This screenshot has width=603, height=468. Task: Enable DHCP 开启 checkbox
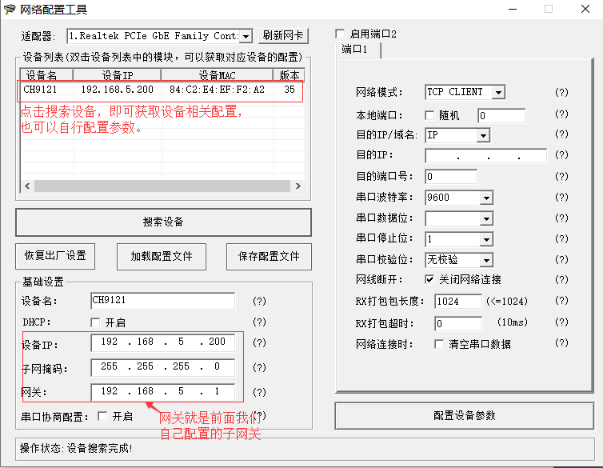95,322
